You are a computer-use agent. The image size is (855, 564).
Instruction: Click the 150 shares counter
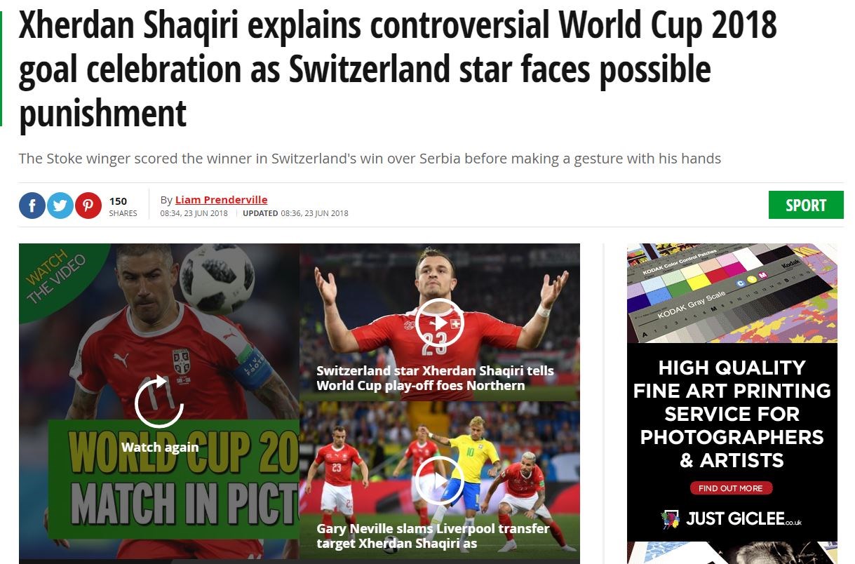(123, 206)
